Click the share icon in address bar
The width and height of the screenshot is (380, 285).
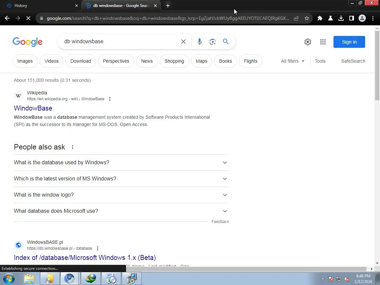click(x=296, y=18)
